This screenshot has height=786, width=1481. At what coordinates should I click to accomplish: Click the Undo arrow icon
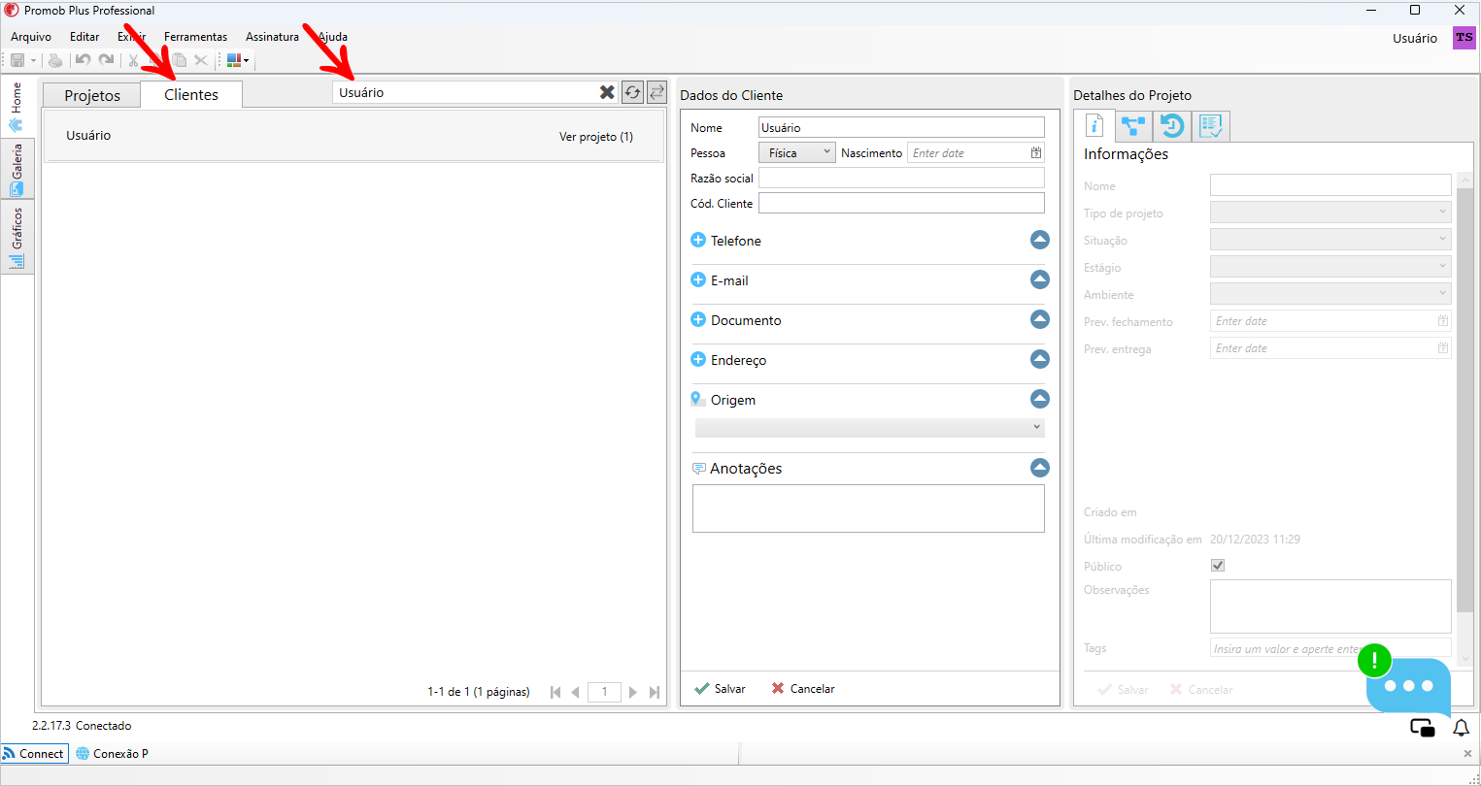83,60
